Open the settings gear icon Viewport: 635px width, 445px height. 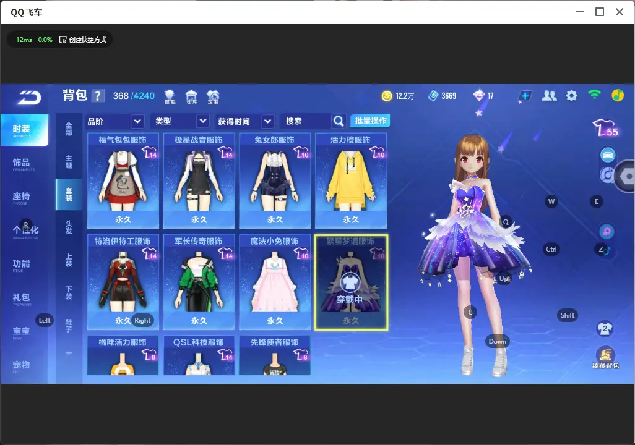(x=571, y=96)
